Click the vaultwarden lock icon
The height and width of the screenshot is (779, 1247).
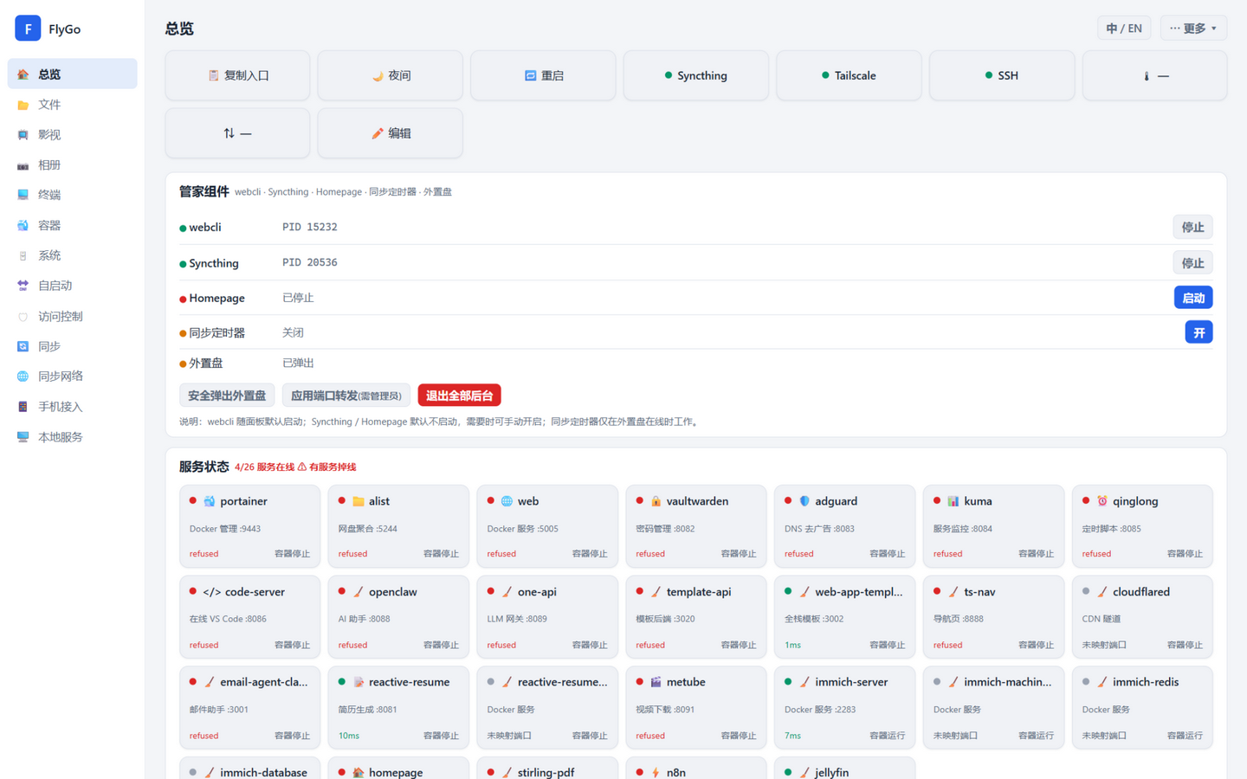656,501
